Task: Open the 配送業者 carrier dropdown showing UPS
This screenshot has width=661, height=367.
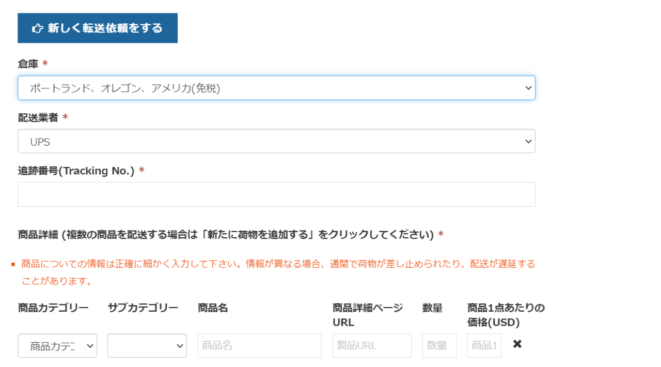Action: coord(276,141)
